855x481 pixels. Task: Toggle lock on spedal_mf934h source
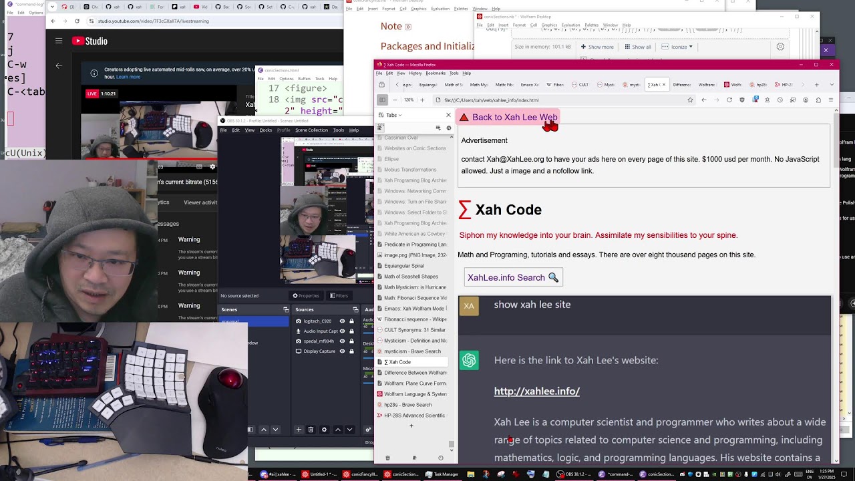point(351,341)
